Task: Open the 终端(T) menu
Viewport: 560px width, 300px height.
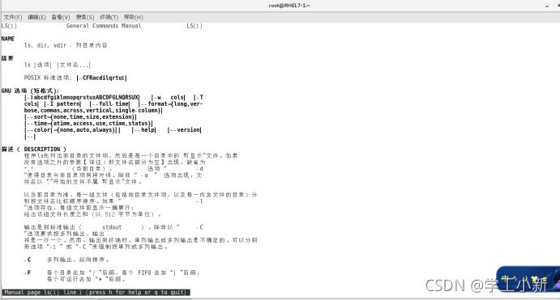Action: coord(109,17)
